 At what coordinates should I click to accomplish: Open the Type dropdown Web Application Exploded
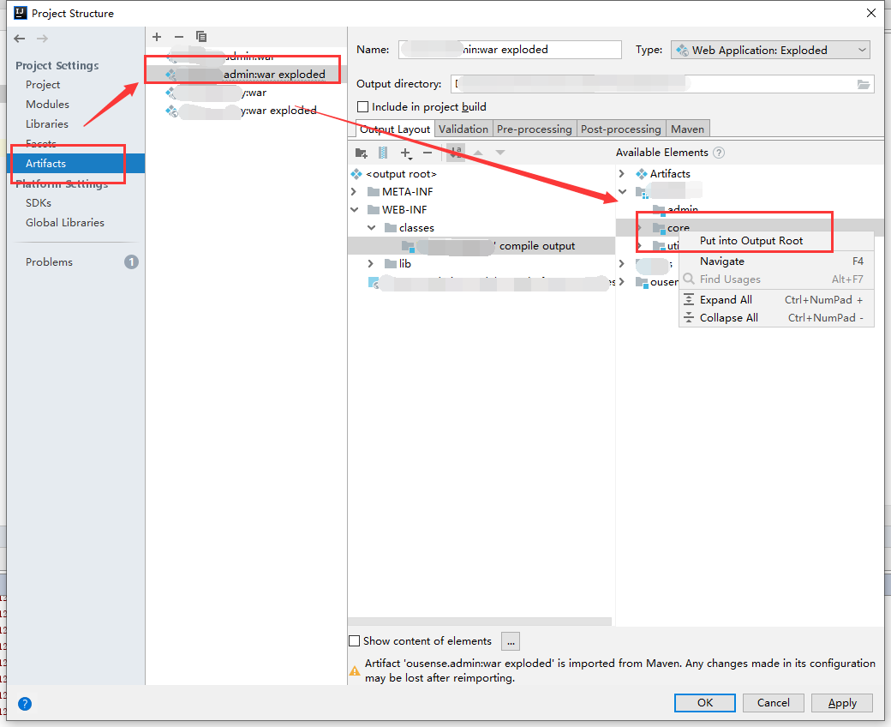[769, 50]
